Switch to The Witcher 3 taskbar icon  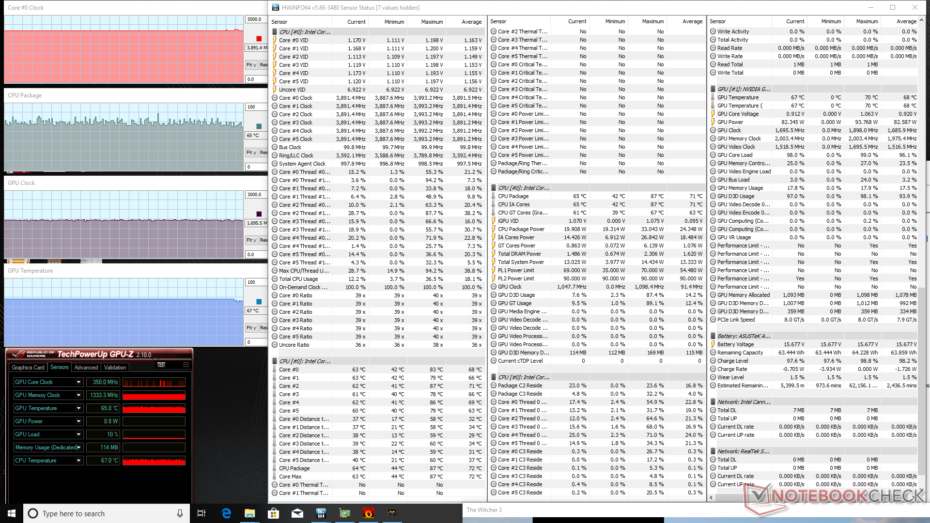pos(392,513)
